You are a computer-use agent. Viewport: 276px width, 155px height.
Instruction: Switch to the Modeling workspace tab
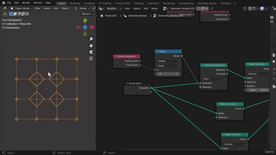point(75,3)
